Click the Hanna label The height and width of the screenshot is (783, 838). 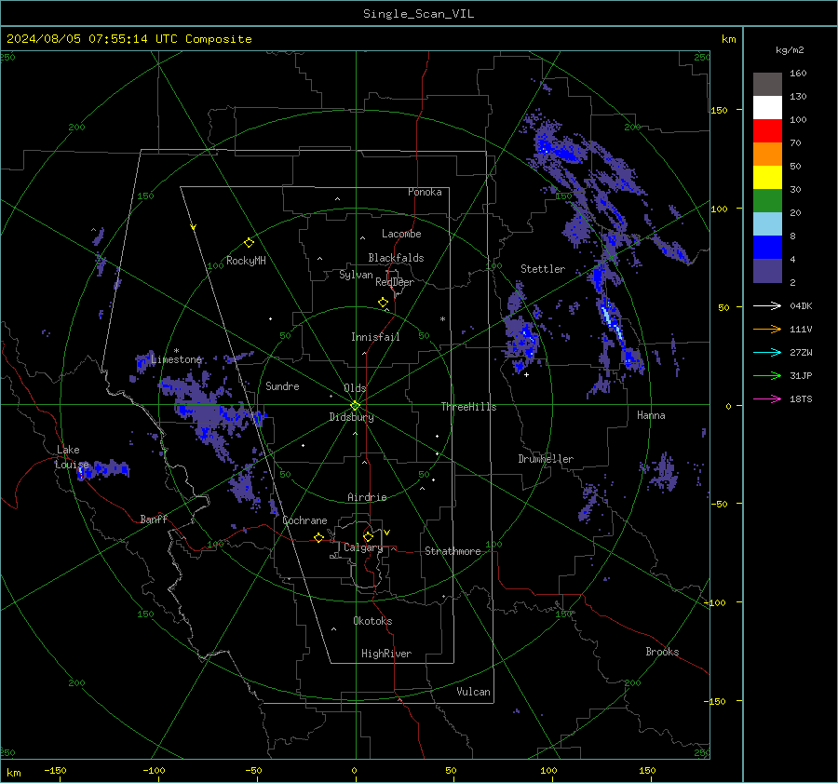[x=651, y=415]
